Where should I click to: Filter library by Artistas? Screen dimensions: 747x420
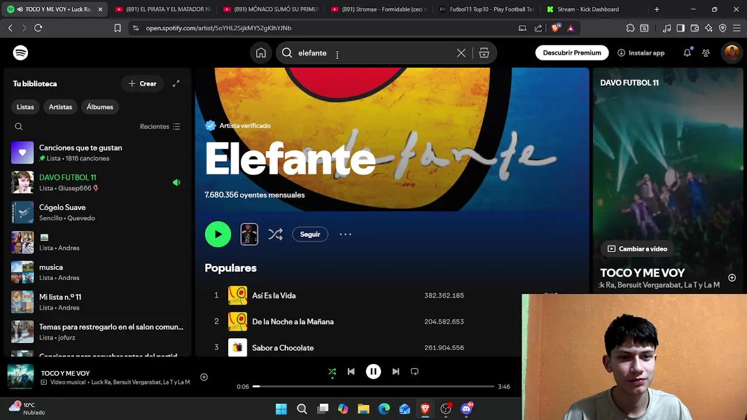[61, 107]
